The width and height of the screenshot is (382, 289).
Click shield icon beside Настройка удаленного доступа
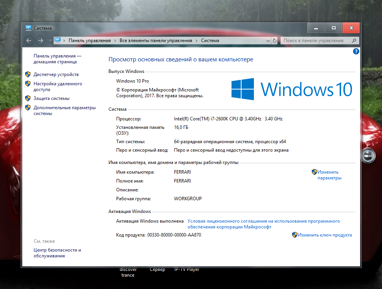pyautogui.click(x=28, y=84)
